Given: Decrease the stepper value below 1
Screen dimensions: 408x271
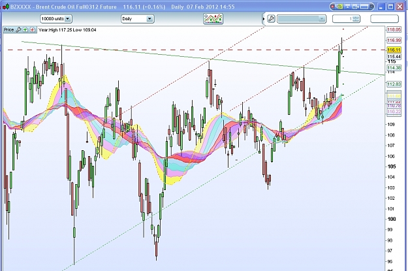Looking at the screenshot, I should click(356, 20).
